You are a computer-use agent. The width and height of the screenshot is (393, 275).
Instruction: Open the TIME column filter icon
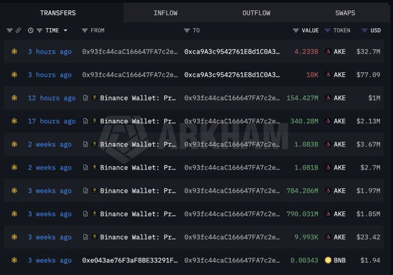coord(39,31)
